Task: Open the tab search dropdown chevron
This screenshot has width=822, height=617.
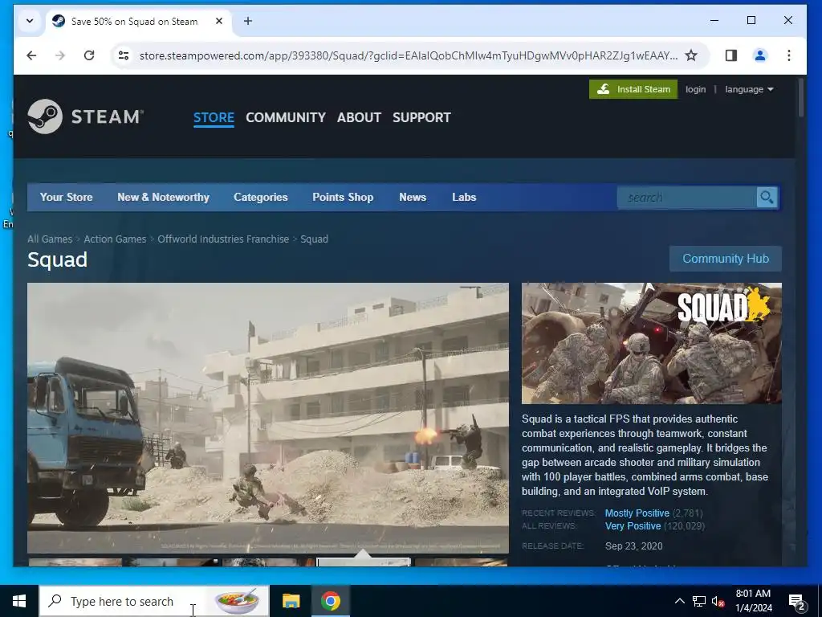Action: [x=30, y=21]
